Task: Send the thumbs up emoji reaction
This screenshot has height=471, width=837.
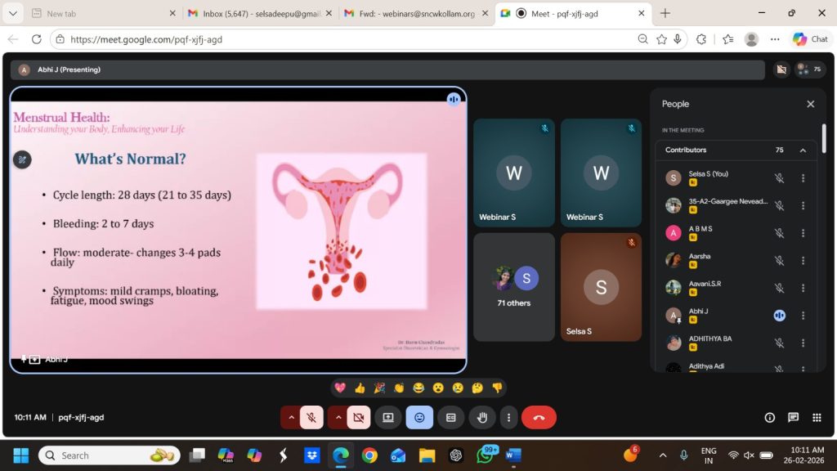Action: click(360, 388)
